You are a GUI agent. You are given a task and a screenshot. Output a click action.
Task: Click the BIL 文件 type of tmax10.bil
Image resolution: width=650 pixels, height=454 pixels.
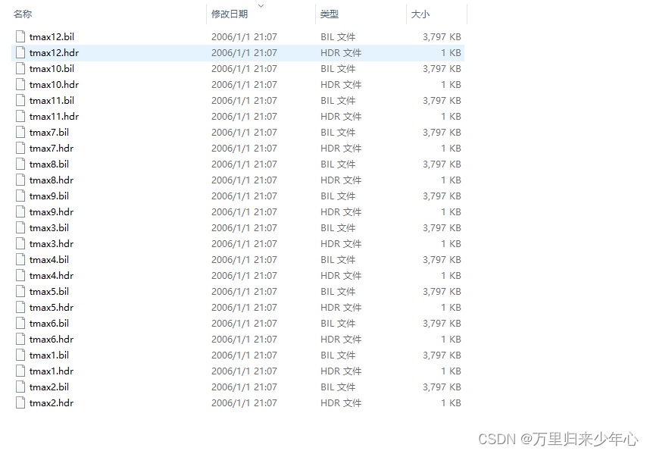point(337,68)
